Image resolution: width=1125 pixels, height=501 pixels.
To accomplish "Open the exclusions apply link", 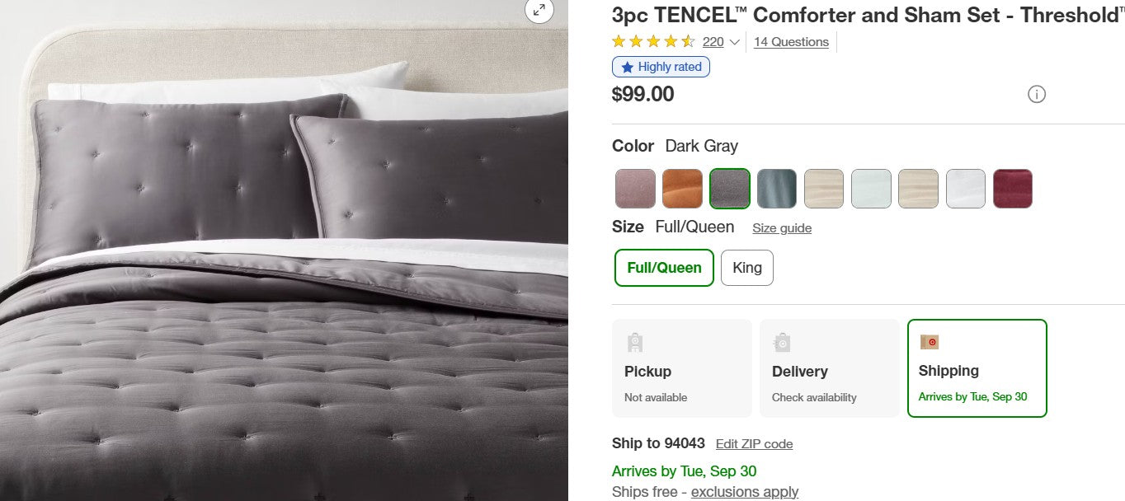I will [744, 491].
